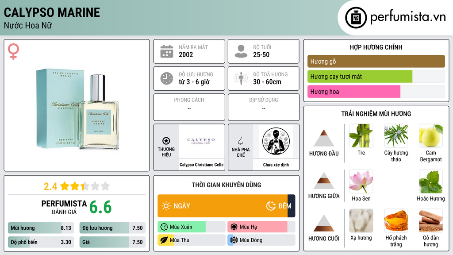This screenshot has height=255, width=453.
Task: Click the clock icon beside Độ lưu hương
Action: pyautogui.click(x=167, y=78)
